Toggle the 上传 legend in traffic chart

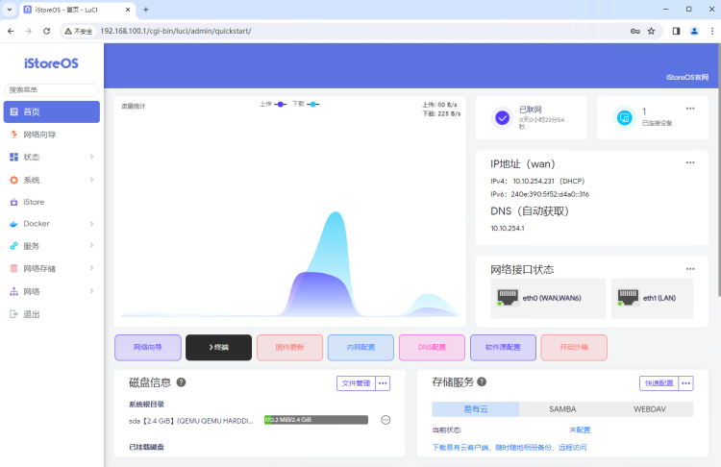click(273, 105)
